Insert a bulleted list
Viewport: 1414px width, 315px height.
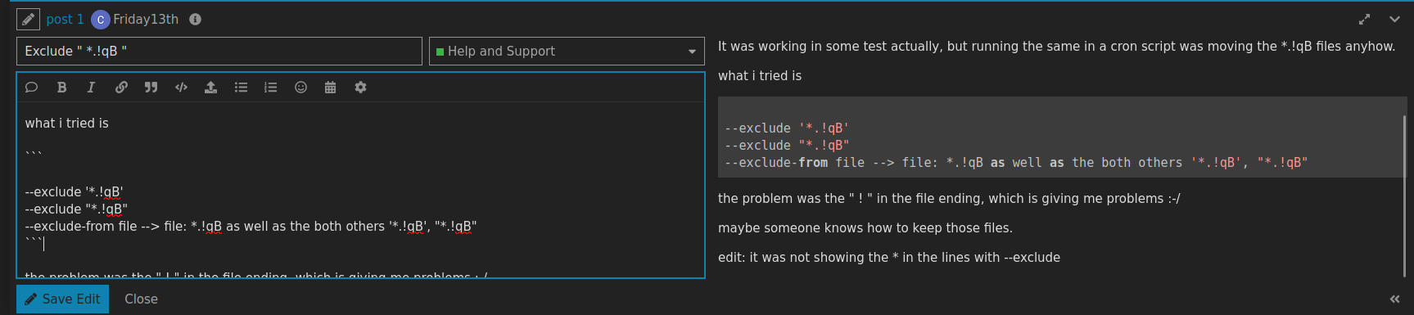pos(241,88)
